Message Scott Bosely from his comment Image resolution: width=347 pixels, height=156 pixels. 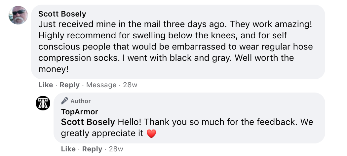(x=101, y=85)
